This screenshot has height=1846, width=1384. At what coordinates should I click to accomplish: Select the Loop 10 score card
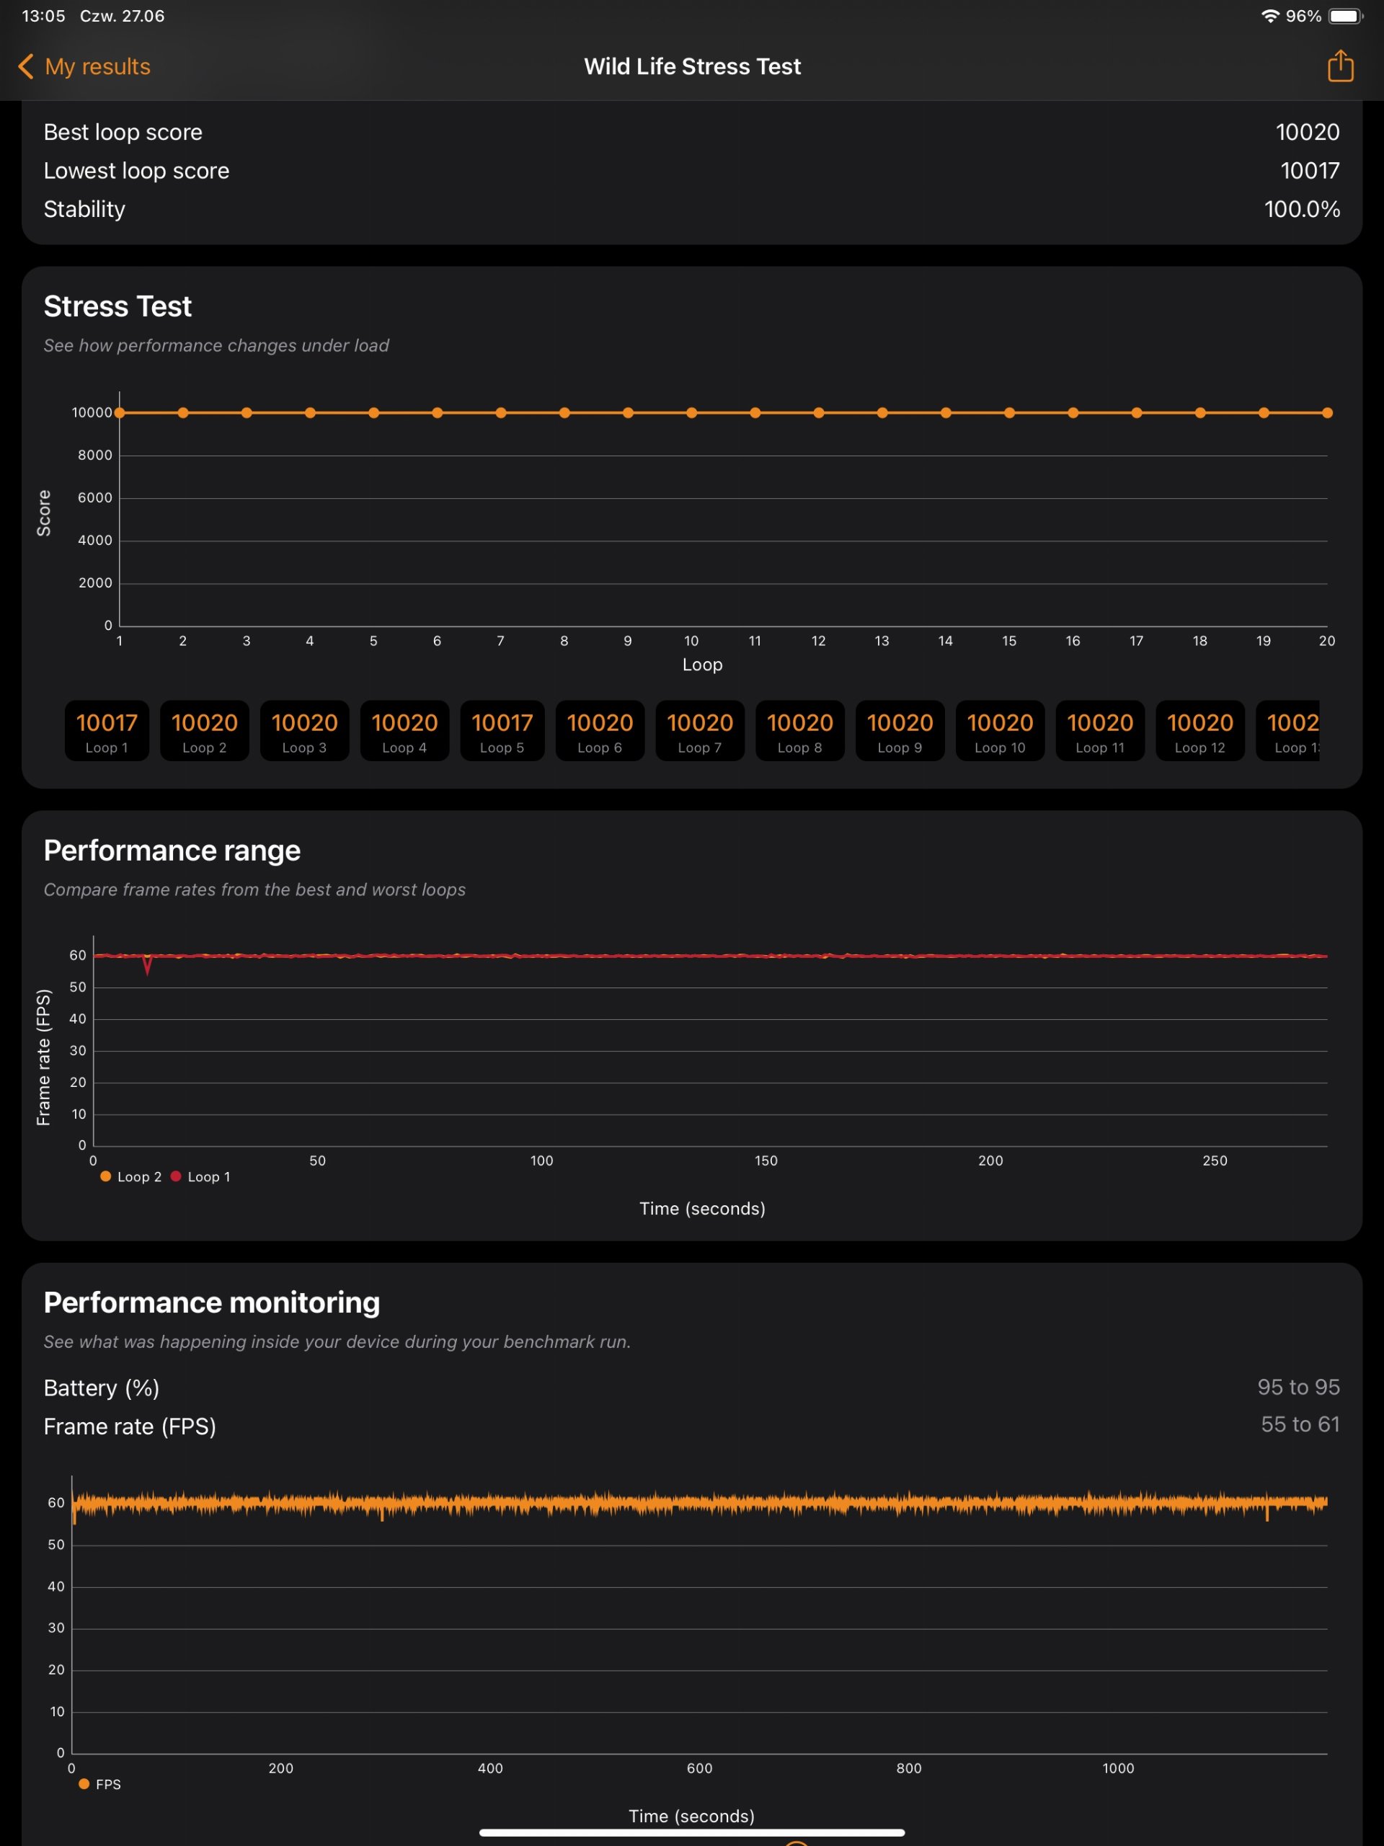tap(1000, 730)
